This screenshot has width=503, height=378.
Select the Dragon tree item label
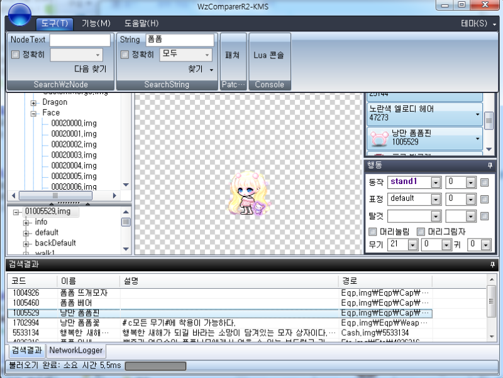pyautogui.click(x=55, y=102)
